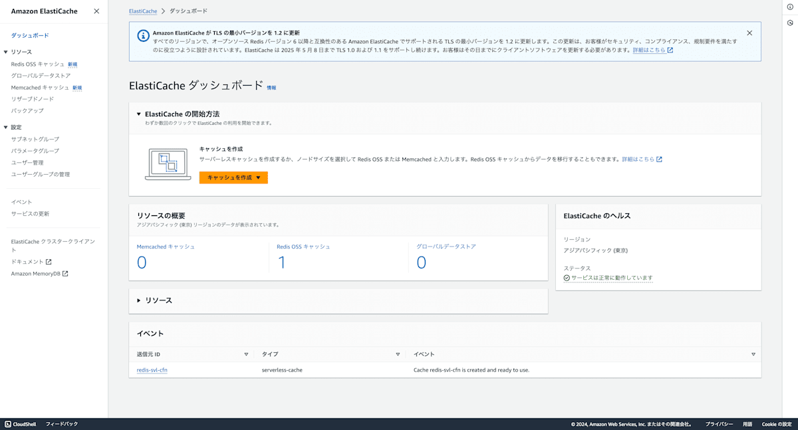Open パラメータグループ in the sidebar
Image resolution: width=798 pixels, height=430 pixels.
tap(35, 151)
